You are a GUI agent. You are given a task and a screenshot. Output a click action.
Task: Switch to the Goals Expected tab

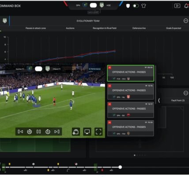(x=174, y=28)
